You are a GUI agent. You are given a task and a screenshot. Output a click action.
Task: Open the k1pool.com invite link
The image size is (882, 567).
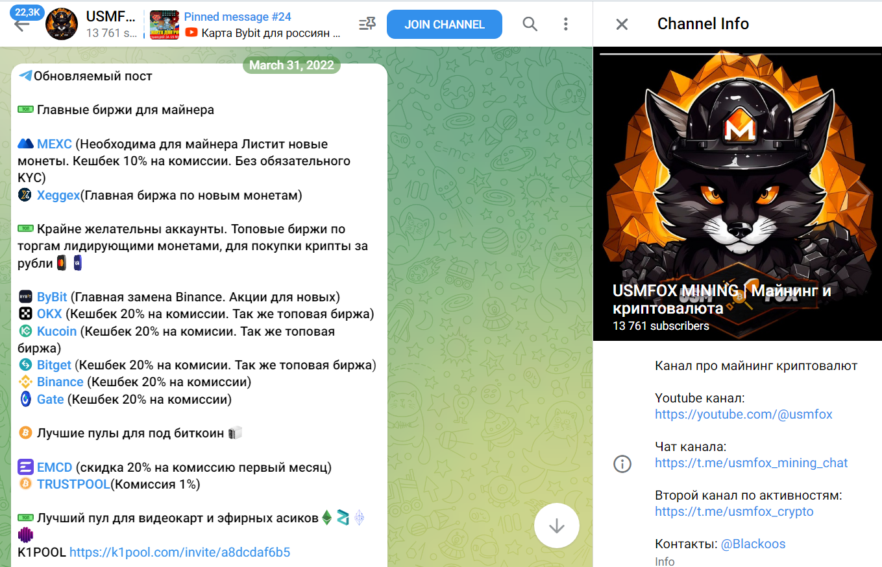pos(180,552)
